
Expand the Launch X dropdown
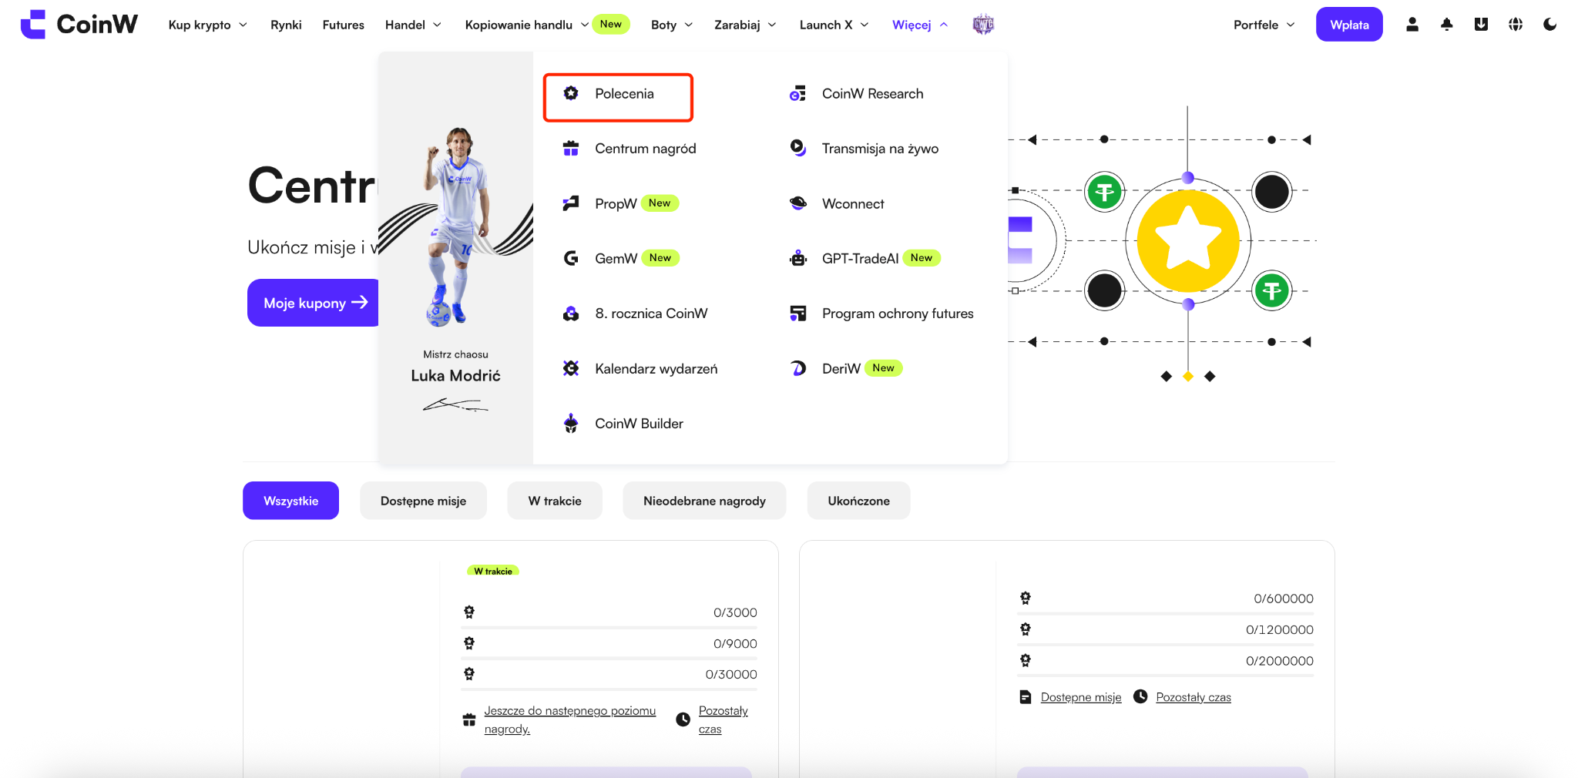(834, 25)
